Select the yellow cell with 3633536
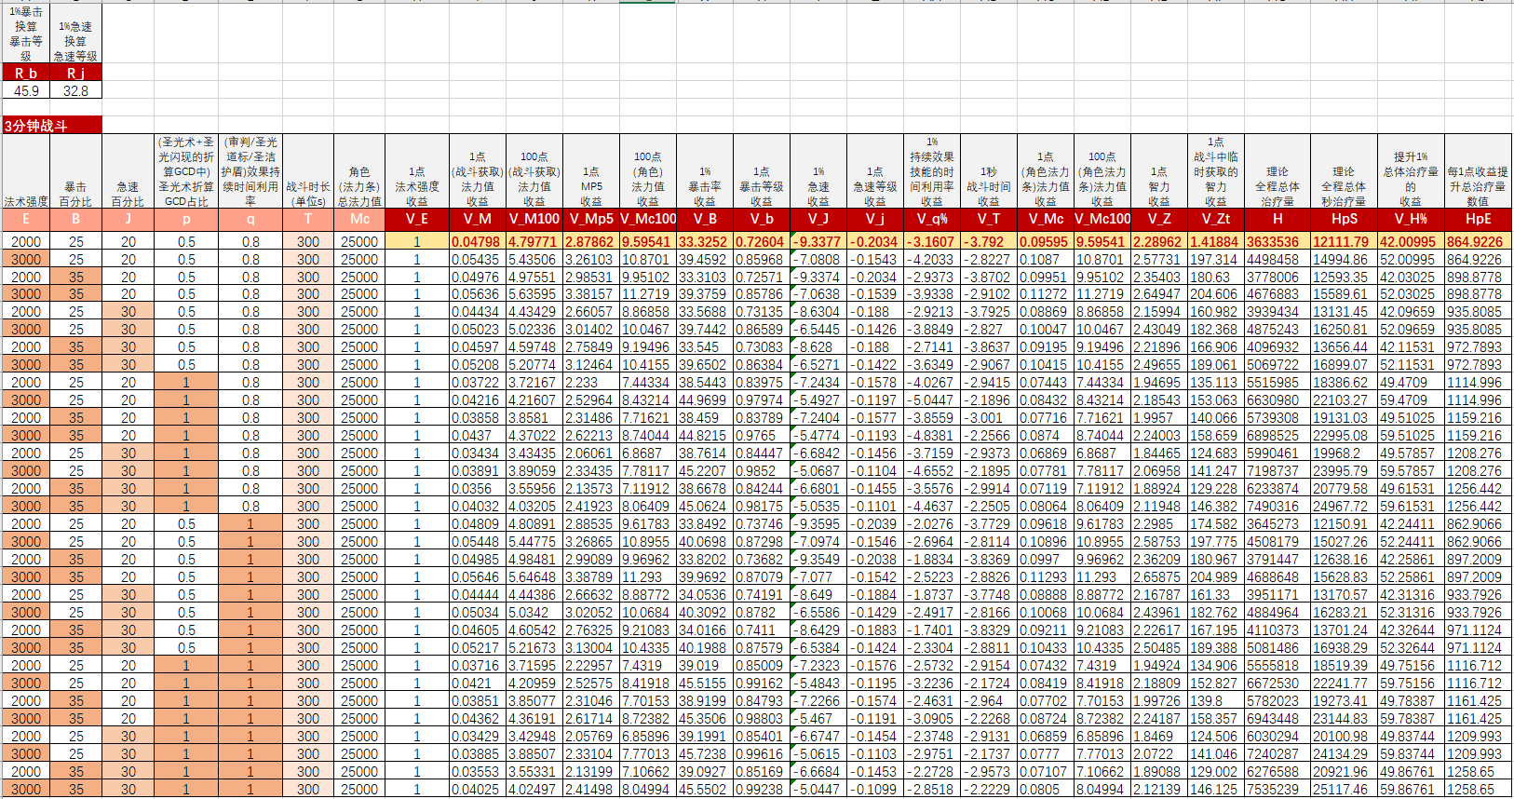The height and width of the screenshot is (799, 1514). point(1277,241)
